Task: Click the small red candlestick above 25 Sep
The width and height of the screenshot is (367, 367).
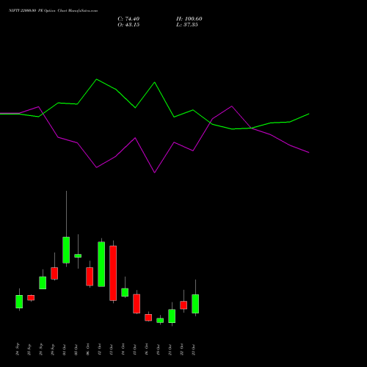Action: (x=31, y=297)
